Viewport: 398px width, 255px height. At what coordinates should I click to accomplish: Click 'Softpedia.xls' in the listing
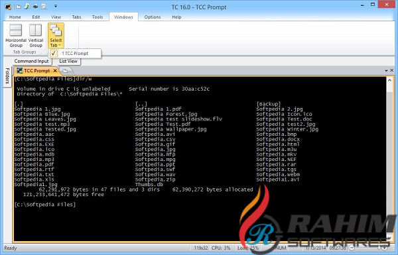pos(34,179)
